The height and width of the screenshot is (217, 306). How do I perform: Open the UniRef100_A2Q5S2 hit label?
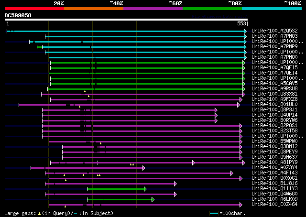click(274, 31)
